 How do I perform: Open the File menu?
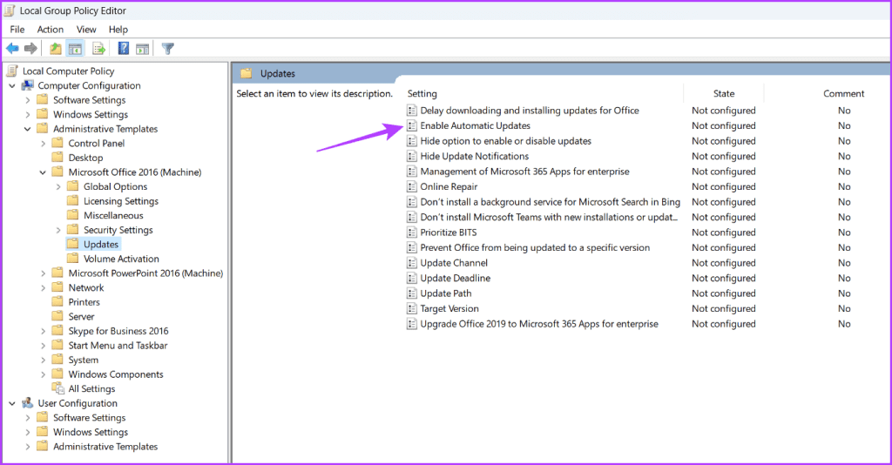(x=17, y=29)
